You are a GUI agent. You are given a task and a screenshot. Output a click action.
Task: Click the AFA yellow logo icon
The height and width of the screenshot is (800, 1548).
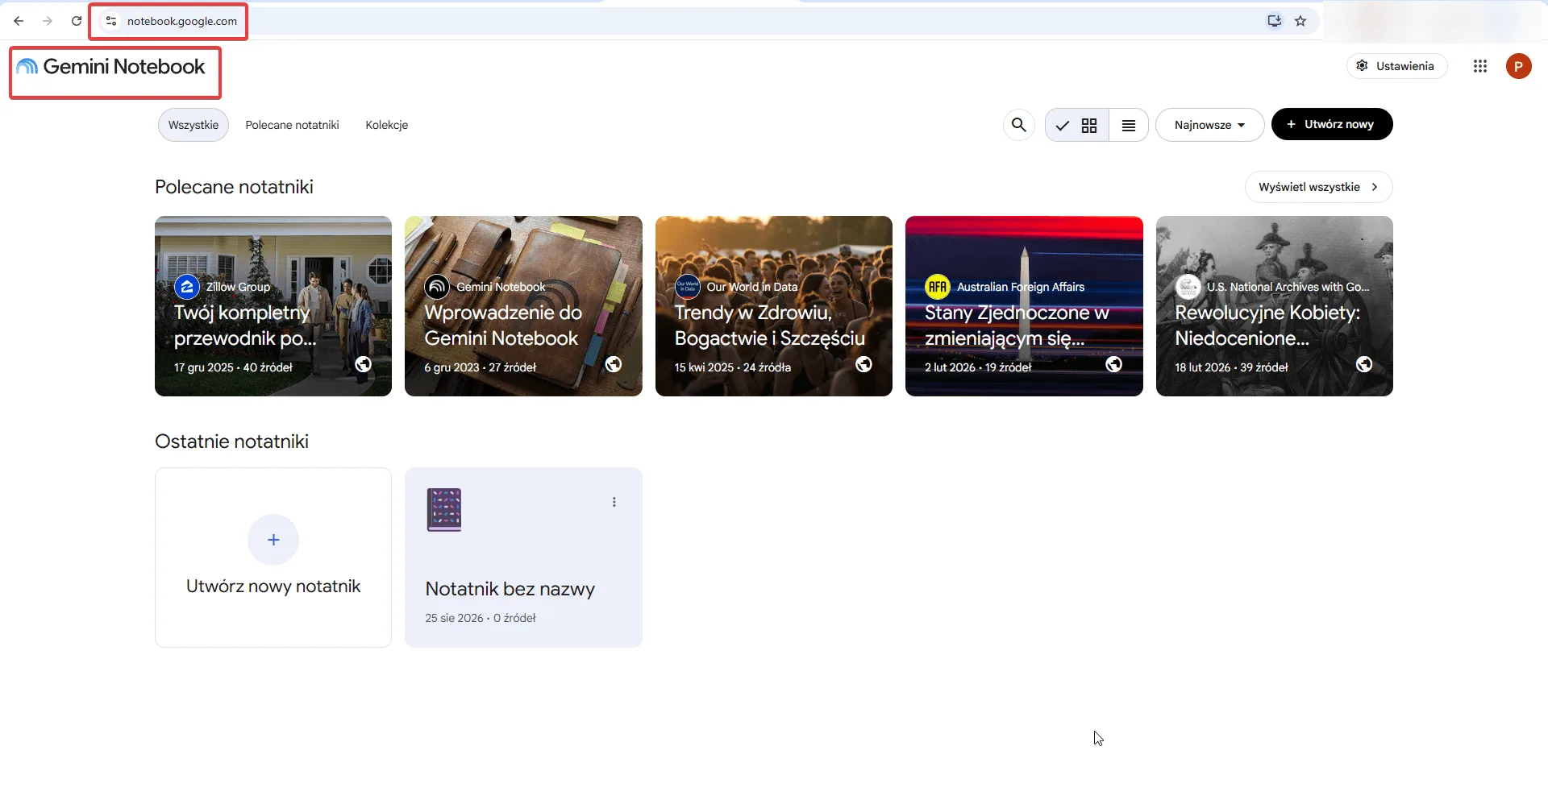click(938, 287)
